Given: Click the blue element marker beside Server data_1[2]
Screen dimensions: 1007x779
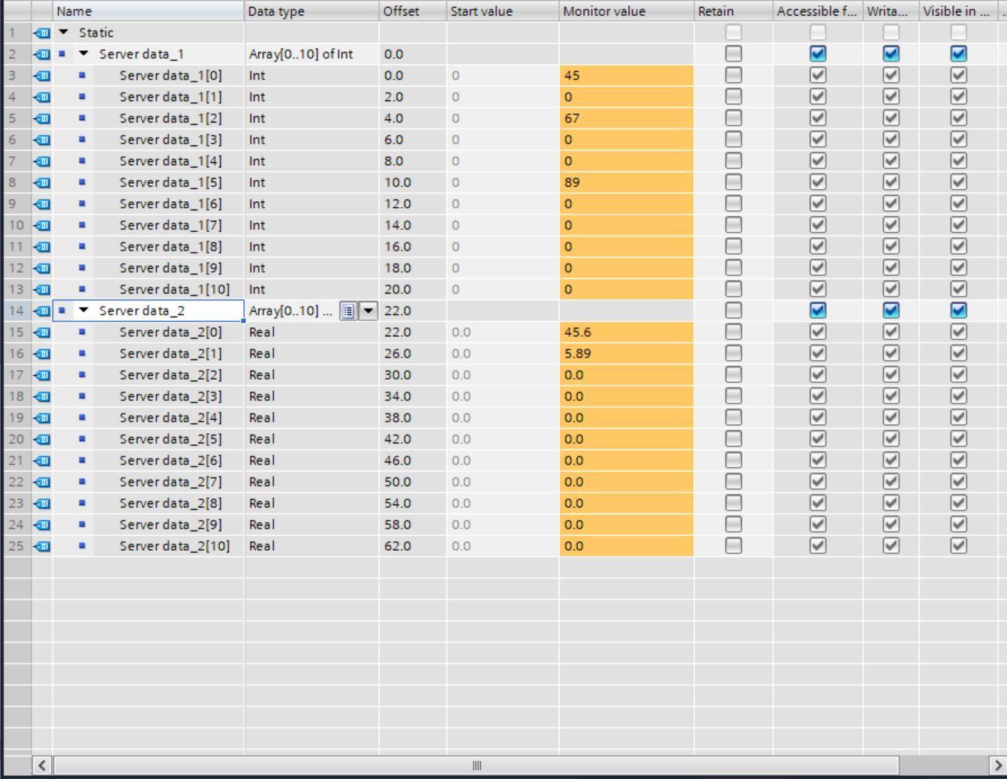Looking at the screenshot, I should 82,118.
